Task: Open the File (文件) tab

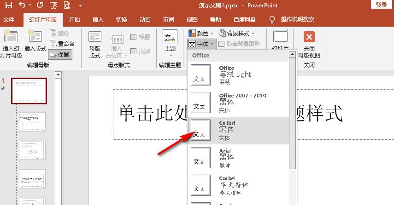Action: (x=9, y=19)
